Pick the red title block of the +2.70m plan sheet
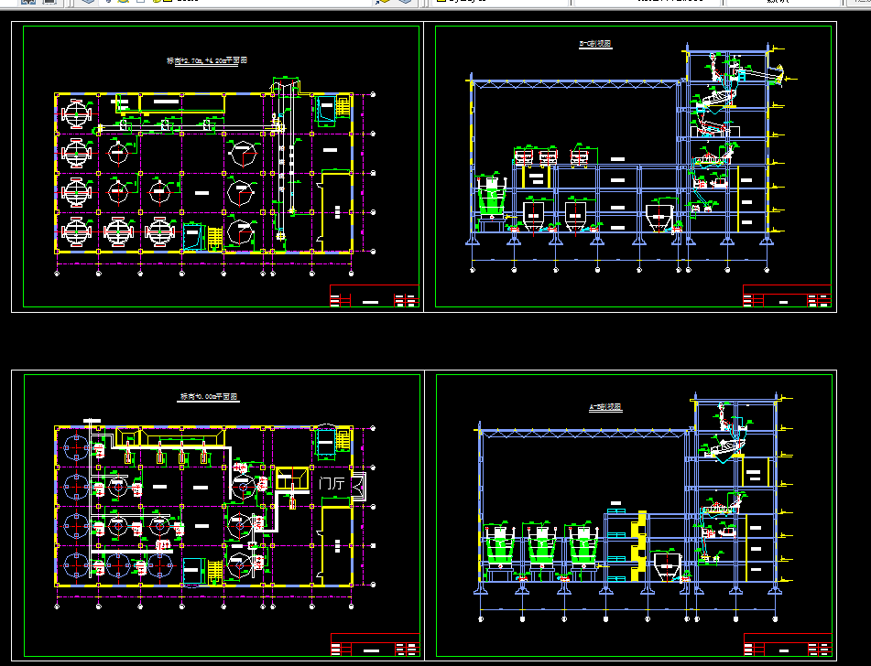The height and width of the screenshot is (666, 871). pos(375,295)
